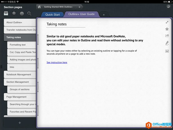
Task: Insert image using picture icon
Action: 167,51
